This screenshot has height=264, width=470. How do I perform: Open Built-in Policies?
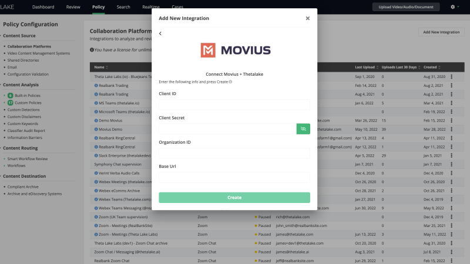[x=27, y=96]
